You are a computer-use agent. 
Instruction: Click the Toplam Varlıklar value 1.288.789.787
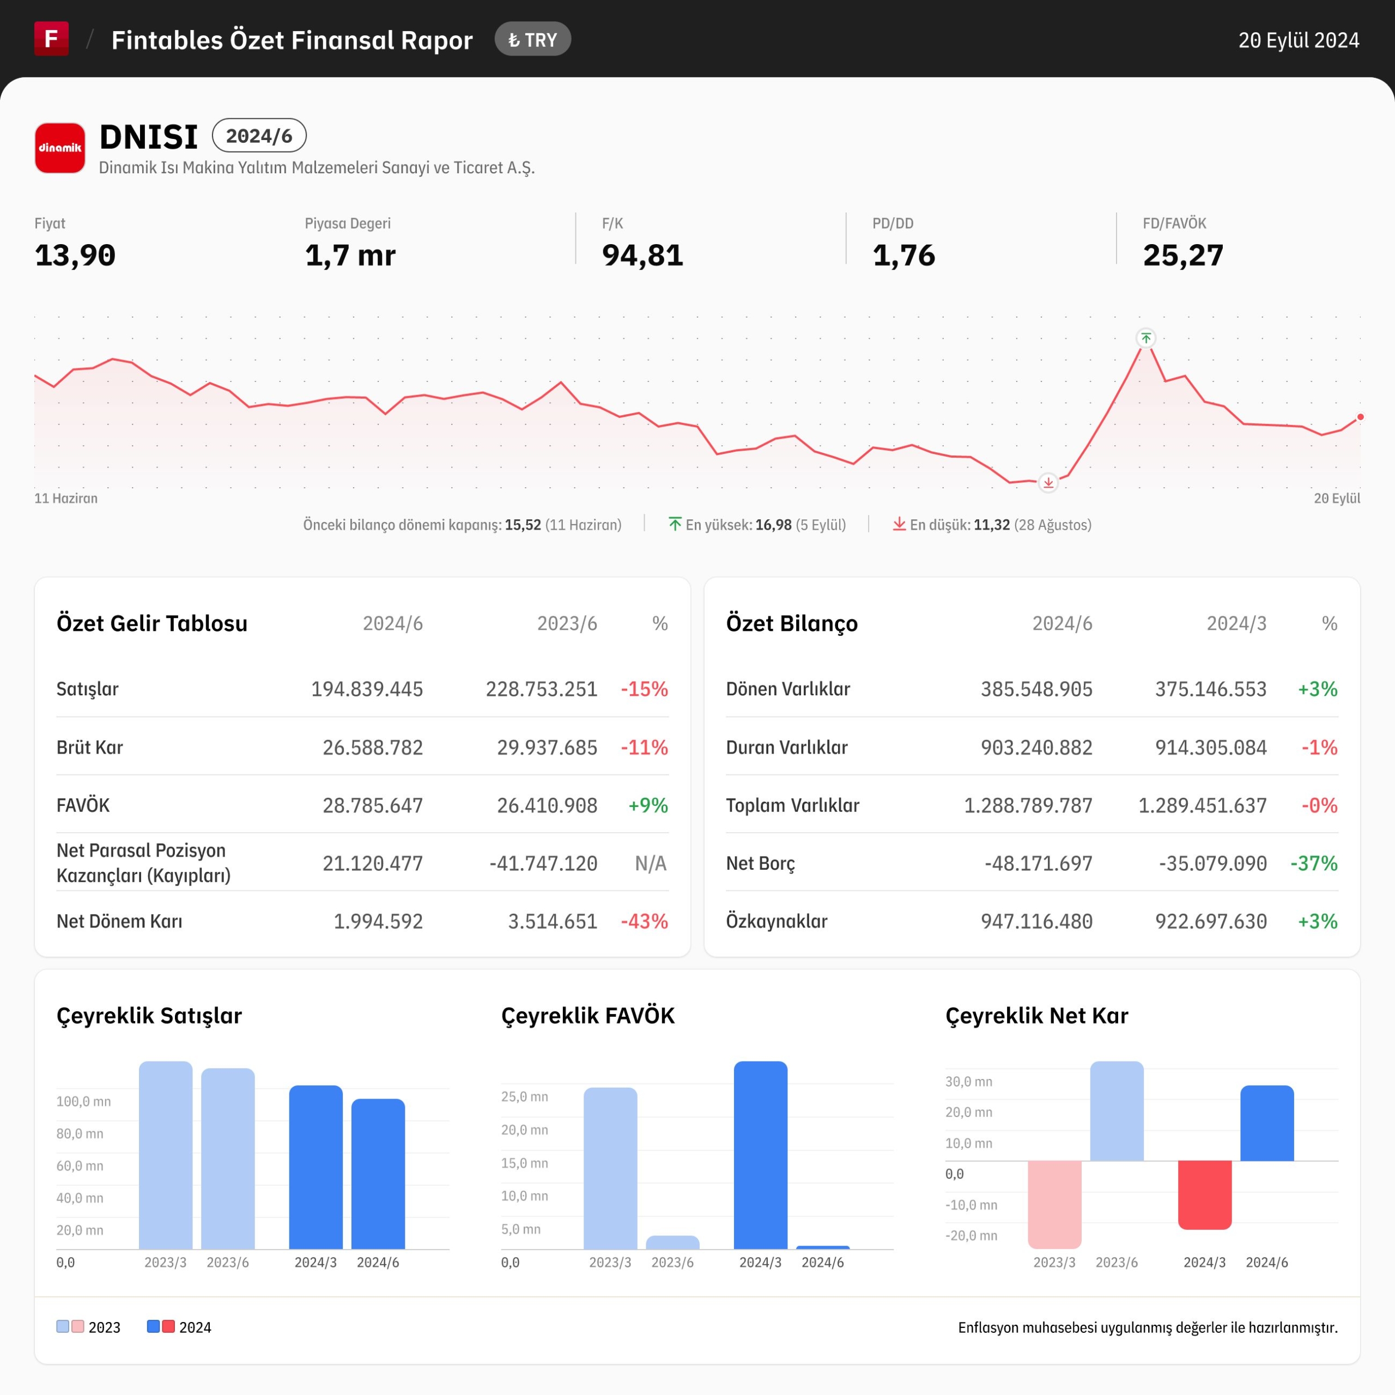point(1028,805)
